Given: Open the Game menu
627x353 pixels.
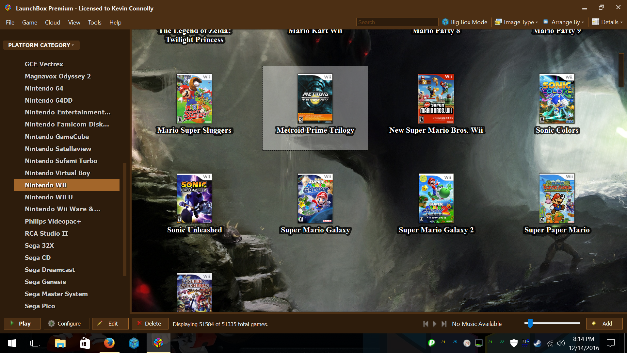Looking at the screenshot, I should [x=30, y=22].
